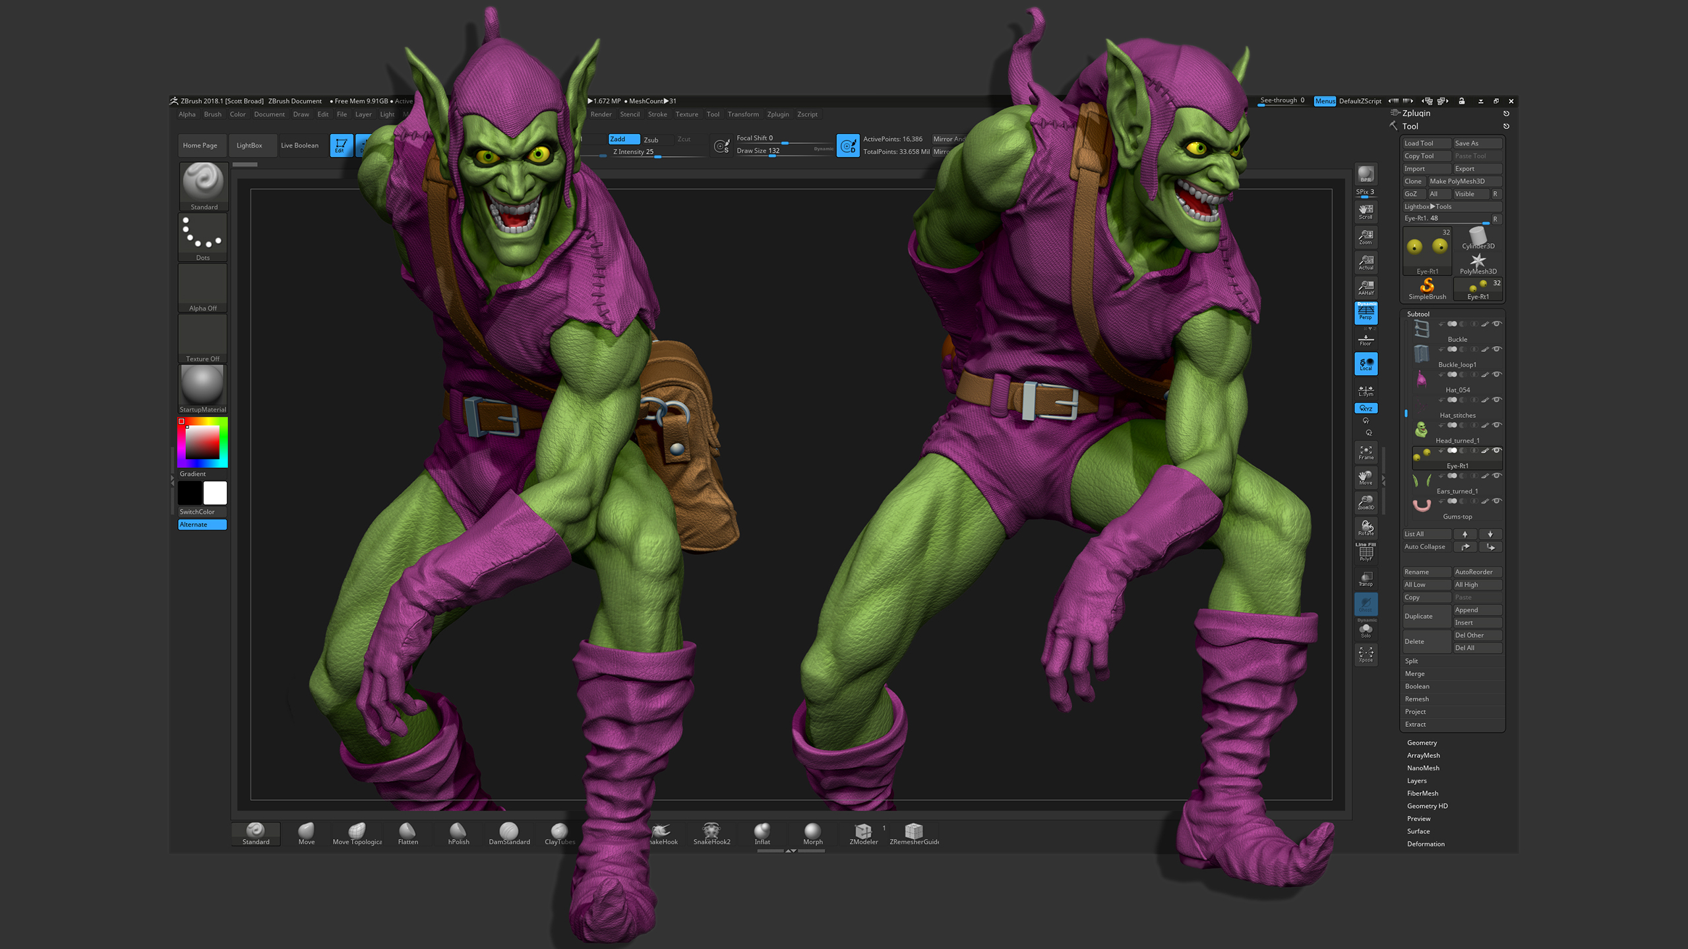Screen dimensions: 1688x949
Task: Click the Frame mesh icon
Action: pyautogui.click(x=1366, y=453)
